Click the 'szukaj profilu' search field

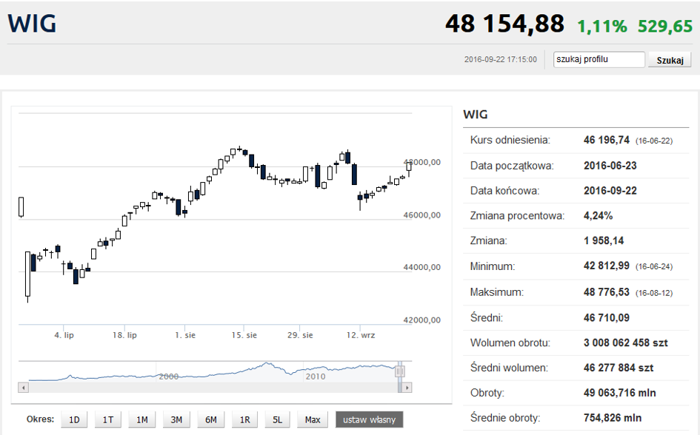[599, 59]
